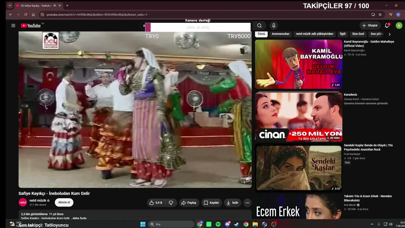This screenshot has height=228, width=405.
Task: Open the green account avatar menu
Action: (399, 26)
